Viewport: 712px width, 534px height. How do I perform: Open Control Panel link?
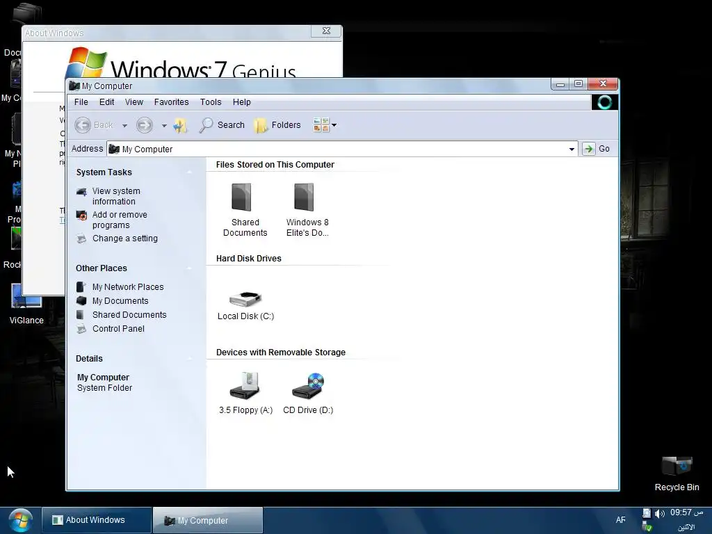coord(118,329)
